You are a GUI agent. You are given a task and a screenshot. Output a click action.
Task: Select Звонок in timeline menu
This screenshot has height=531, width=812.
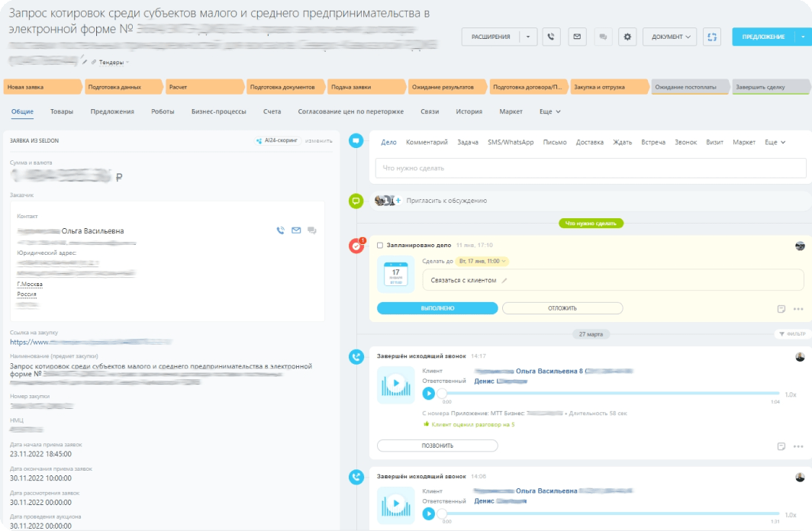coord(685,142)
